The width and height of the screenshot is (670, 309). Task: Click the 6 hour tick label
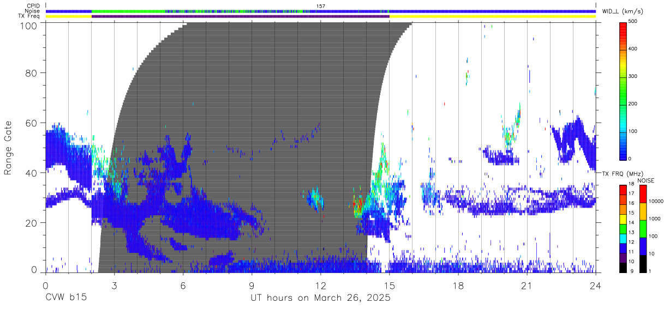[183, 285]
